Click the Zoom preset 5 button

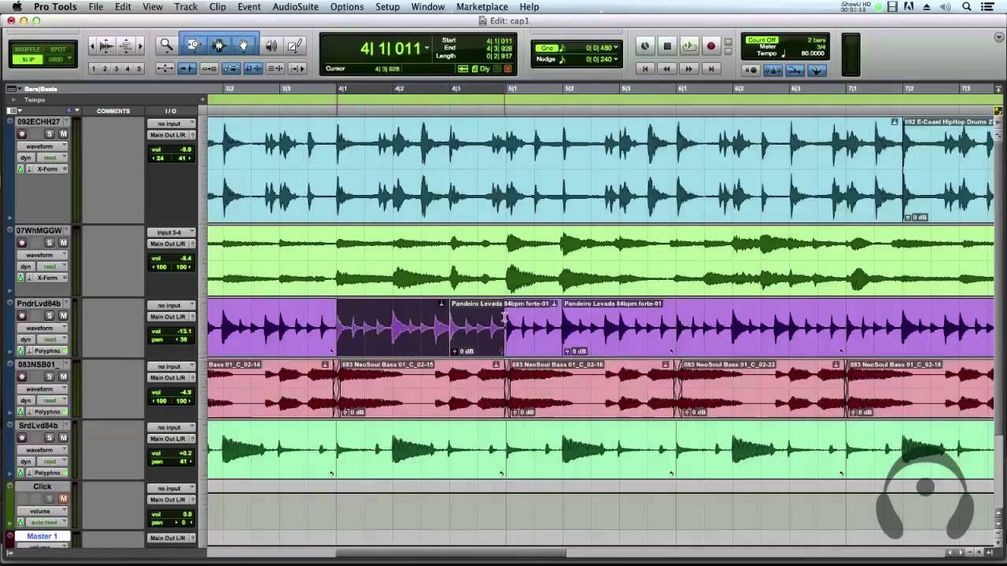tap(139, 68)
